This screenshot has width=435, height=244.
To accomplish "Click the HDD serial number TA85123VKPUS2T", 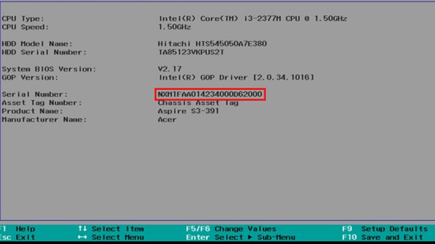I will (x=191, y=52).
